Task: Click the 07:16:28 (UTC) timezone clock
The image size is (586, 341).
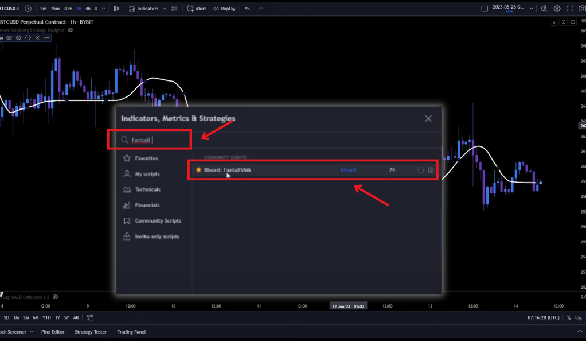Action: click(x=544, y=317)
